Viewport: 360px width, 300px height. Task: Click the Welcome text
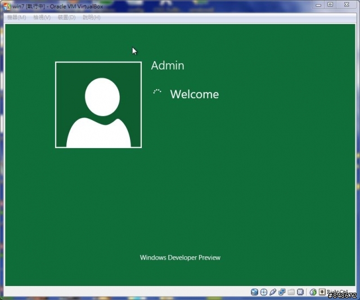(x=195, y=94)
